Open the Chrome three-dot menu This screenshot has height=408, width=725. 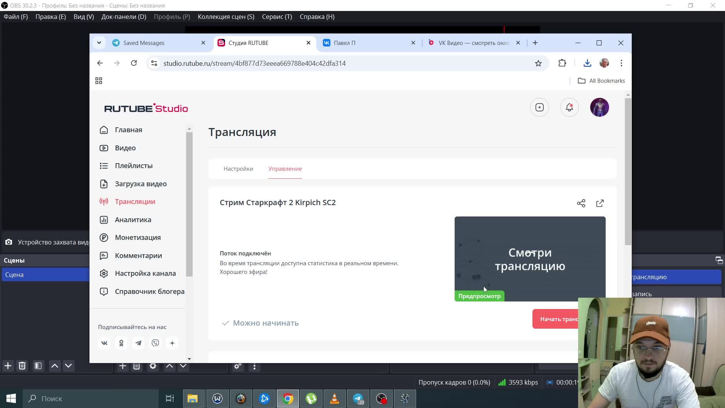[x=621, y=63]
